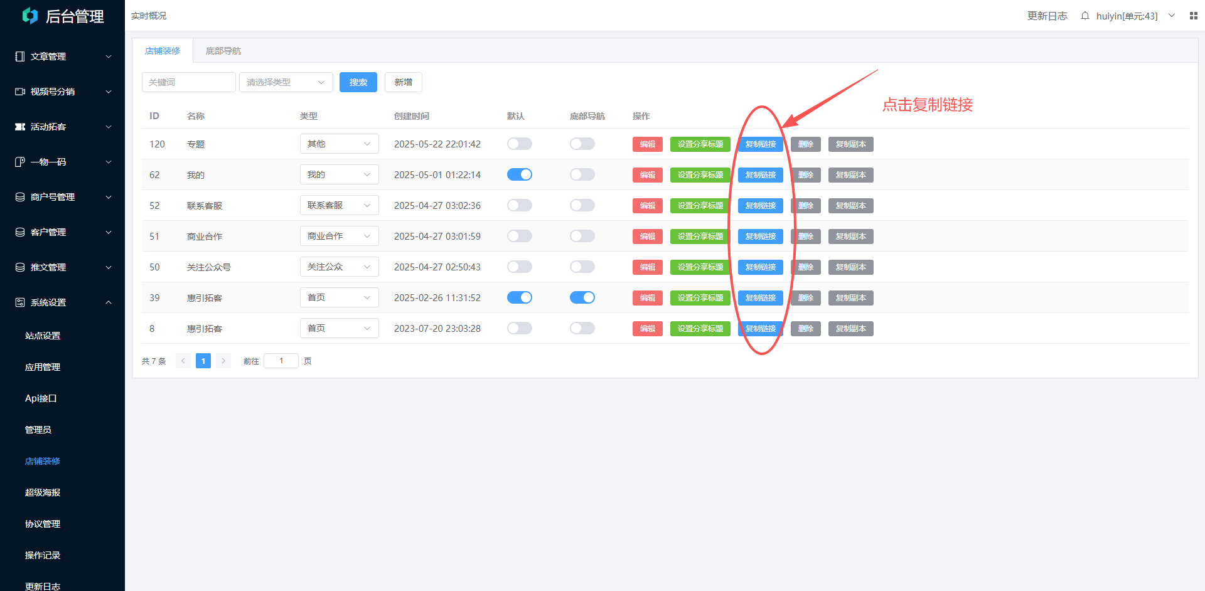Switch to the 底部导航 tab
1205x591 pixels.
(x=223, y=51)
